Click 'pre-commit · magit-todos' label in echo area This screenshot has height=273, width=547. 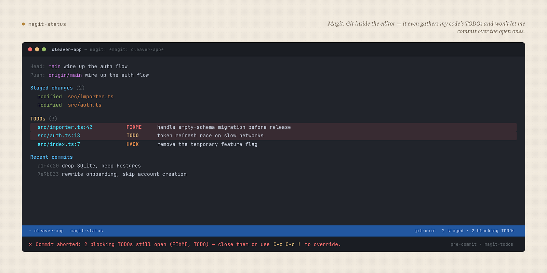[482, 244]
